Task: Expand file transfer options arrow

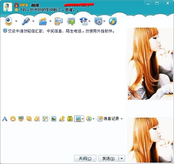Action: click(x=50, y=21)
